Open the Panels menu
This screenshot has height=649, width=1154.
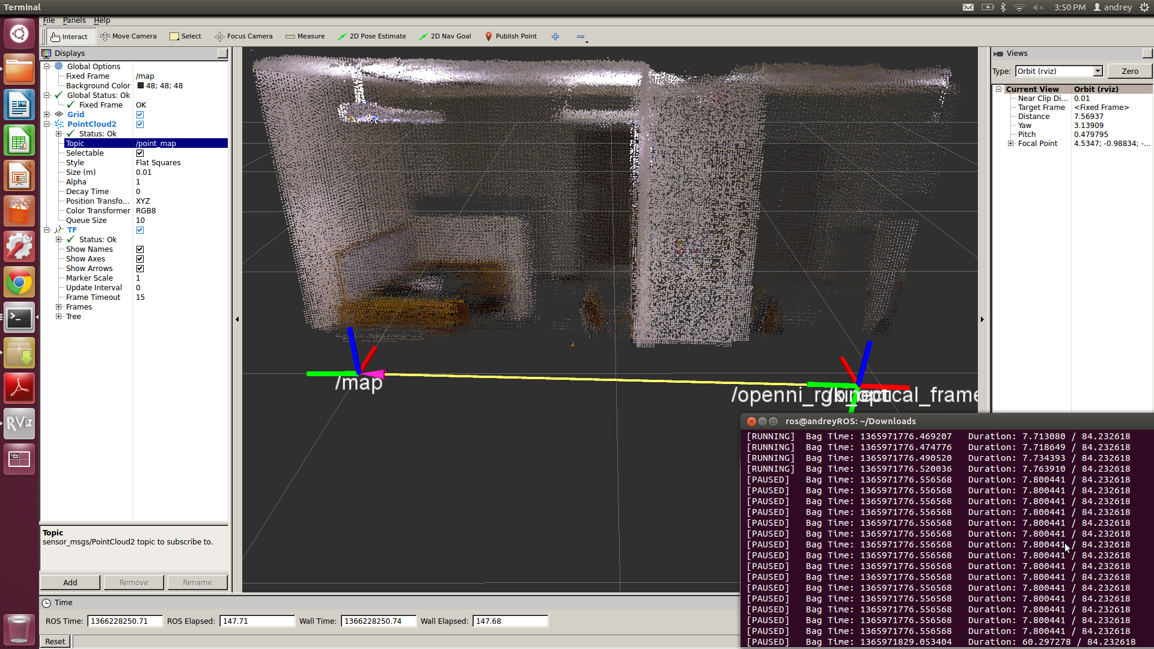coord(74,20)
